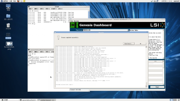Open the sticky notes panel icon

pyautogui.click(x=24, y=1)
